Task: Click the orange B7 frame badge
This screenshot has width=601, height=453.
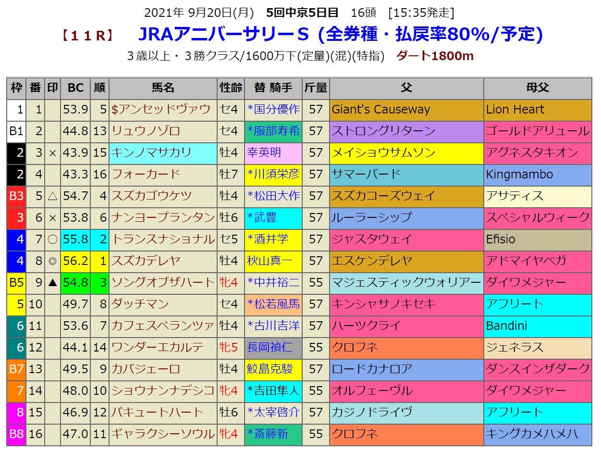Action: coord(17,369)
